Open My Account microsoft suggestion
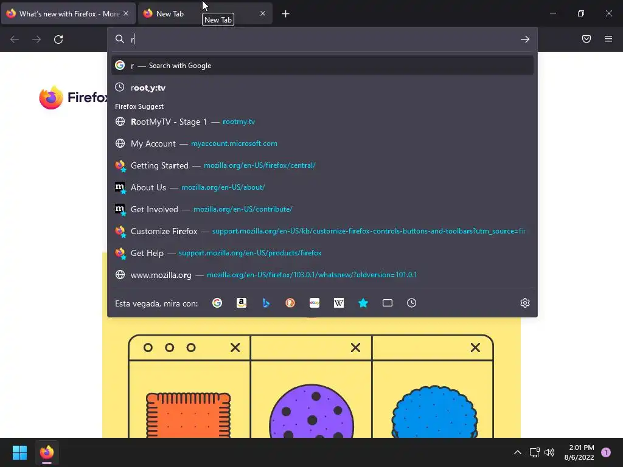The width and height of the screenshot is (623, 467). click(x=322, y=144)
